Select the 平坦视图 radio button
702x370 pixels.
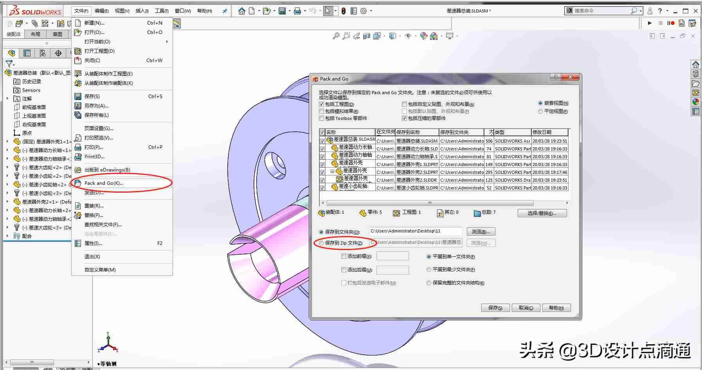(540, 111)
